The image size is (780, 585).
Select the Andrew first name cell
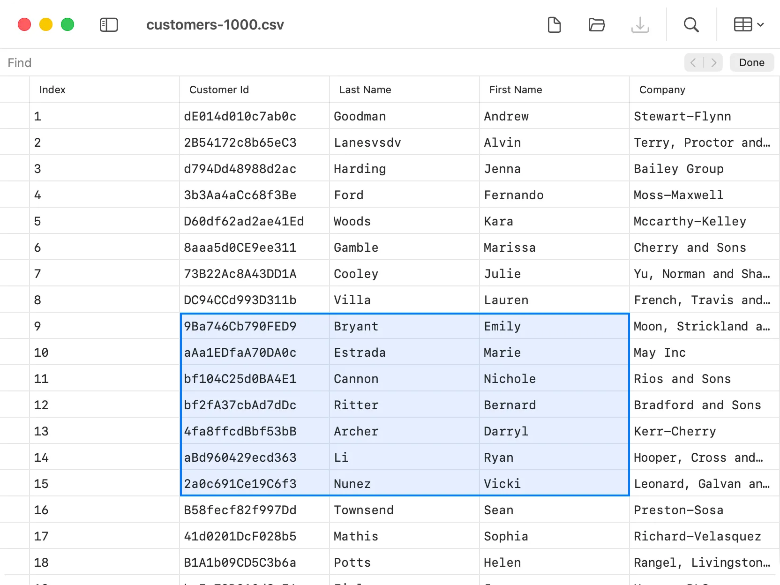pos(555,116)
